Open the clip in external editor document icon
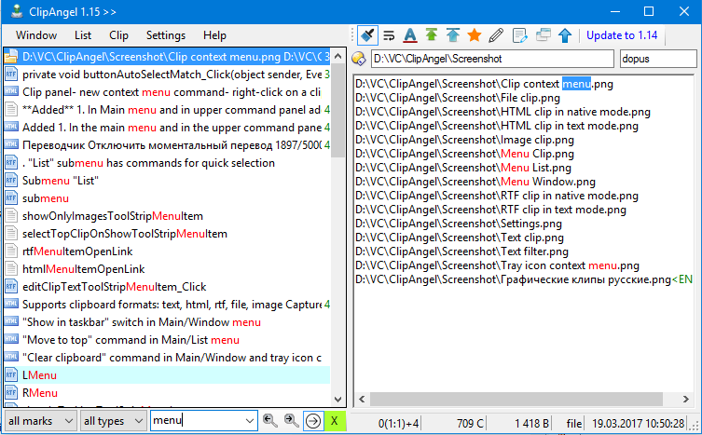Image resolution: width=702 pixels, height=435 pixels. 519,35
